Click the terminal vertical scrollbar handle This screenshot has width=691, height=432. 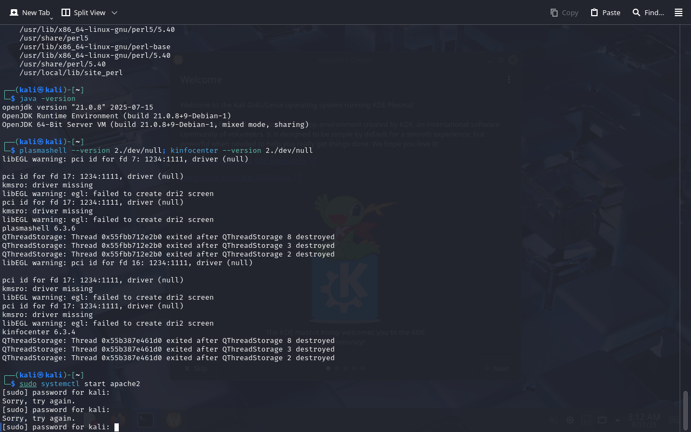coord(686,409)
